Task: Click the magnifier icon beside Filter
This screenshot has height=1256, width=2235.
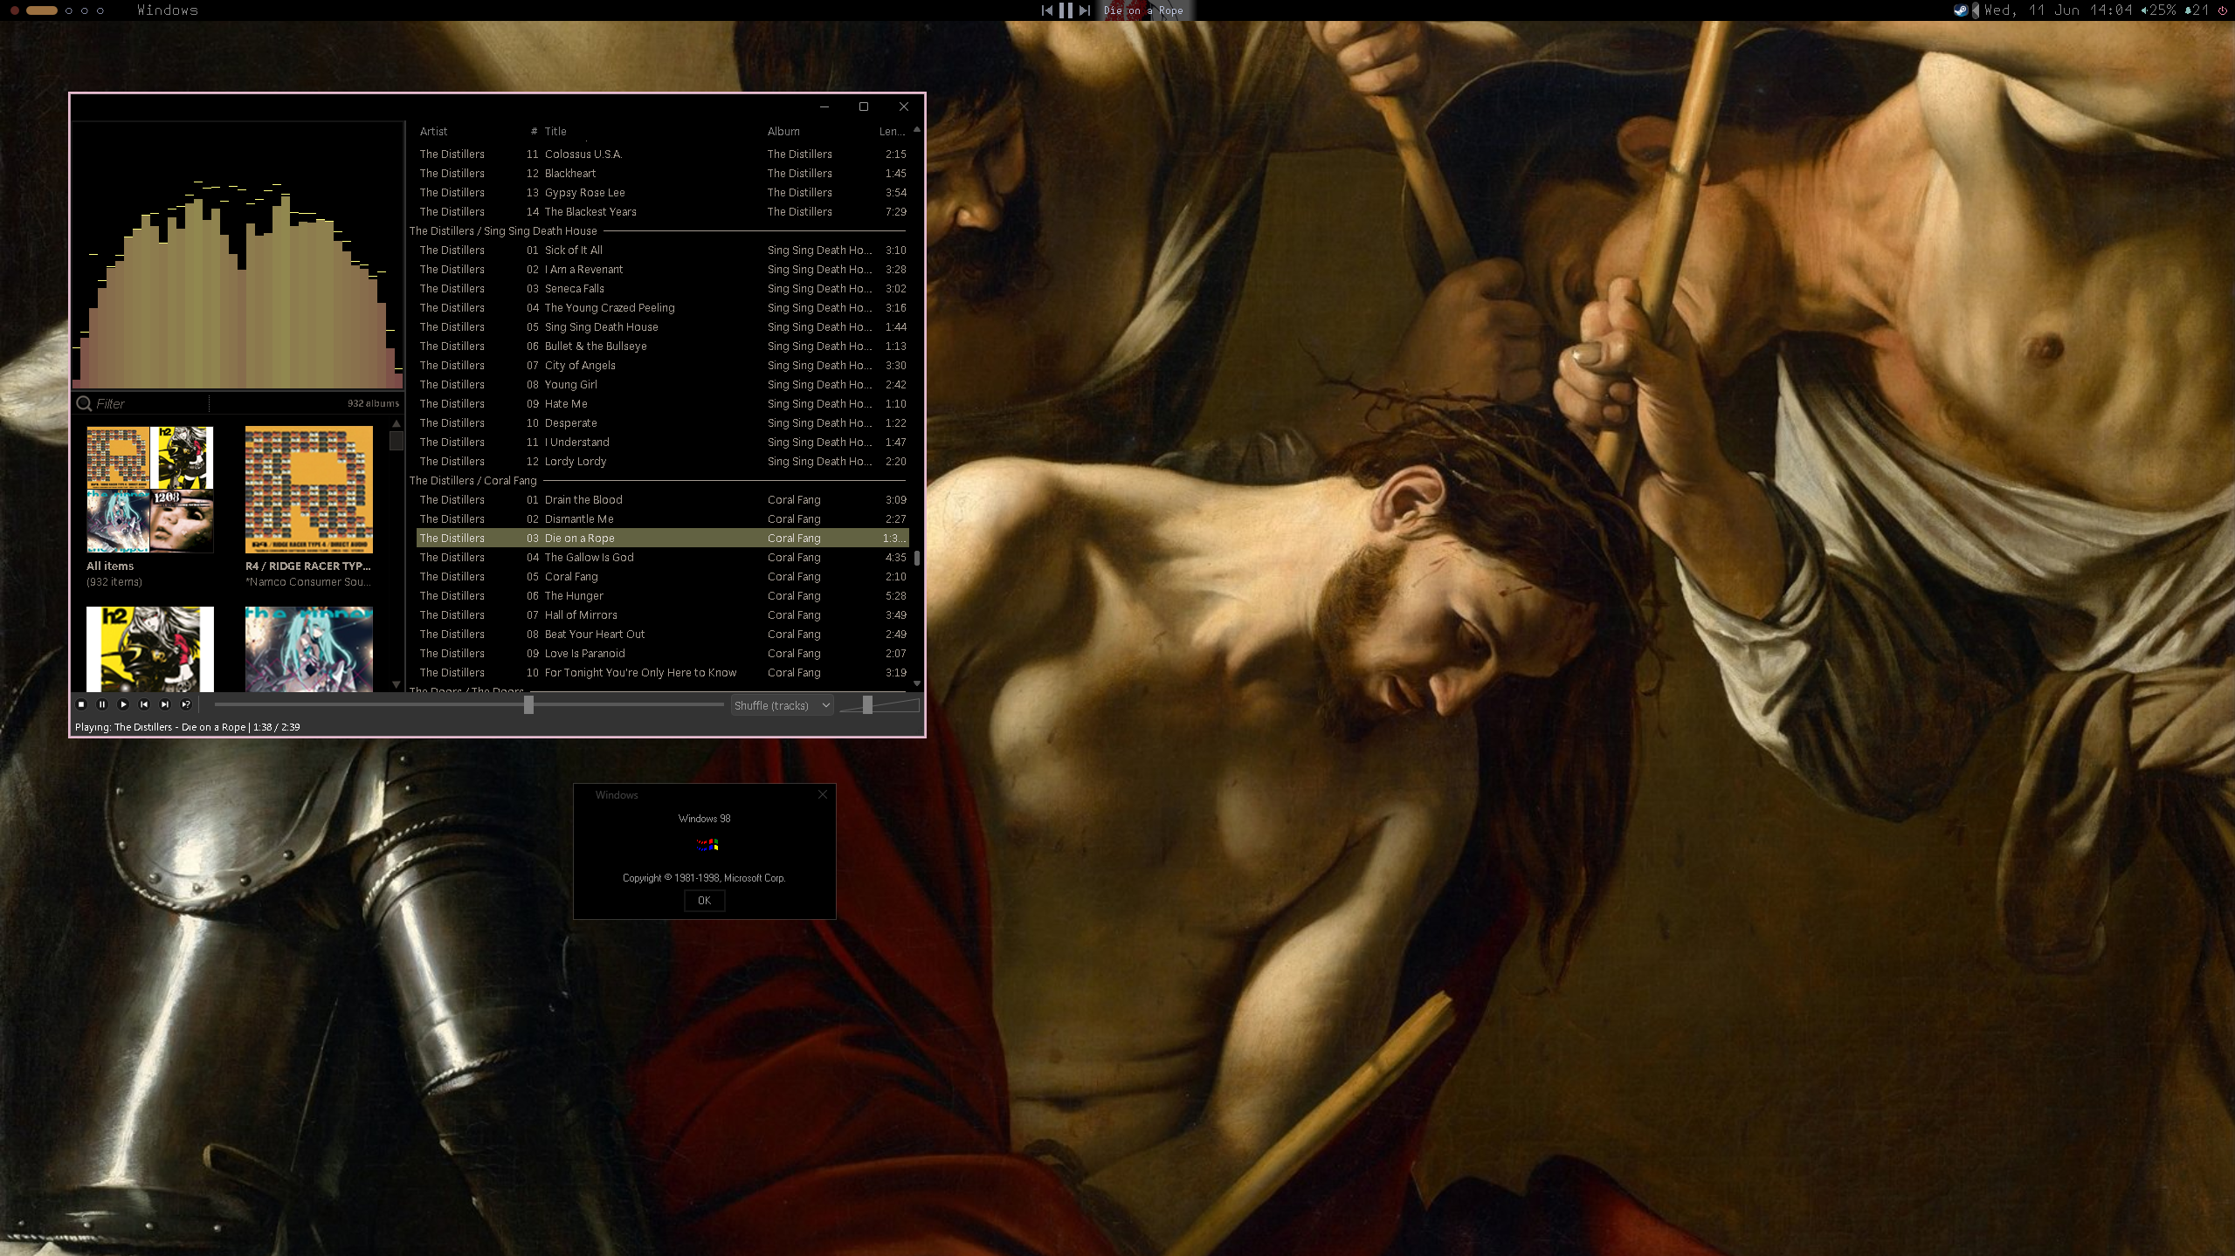Action: tap(84, 403)
